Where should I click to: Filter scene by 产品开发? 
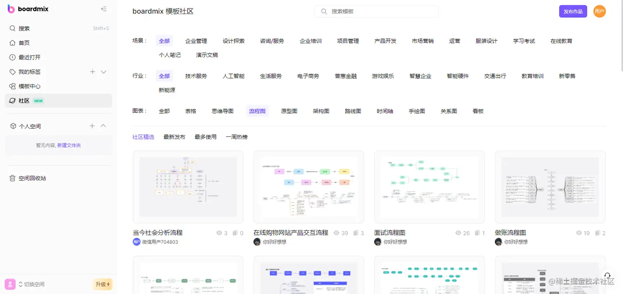coord(385,41)
